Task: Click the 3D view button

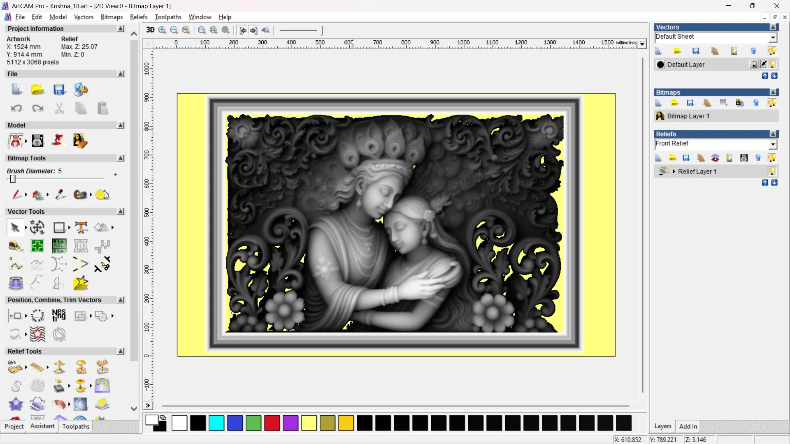Action: (150, 30)
